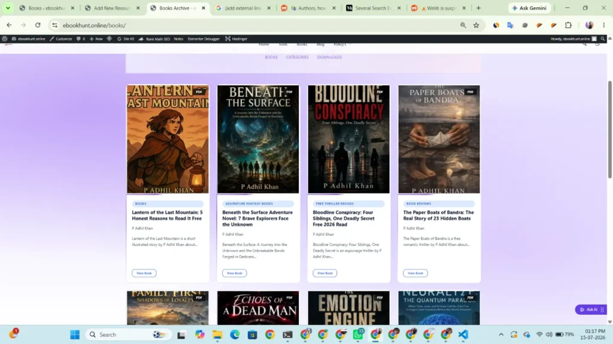Click the address bar URL ebookhunt.online/books/

(94, 25)
